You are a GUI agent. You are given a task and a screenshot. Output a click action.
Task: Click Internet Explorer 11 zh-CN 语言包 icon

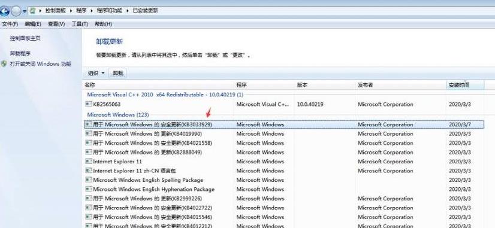pos(89,171)
